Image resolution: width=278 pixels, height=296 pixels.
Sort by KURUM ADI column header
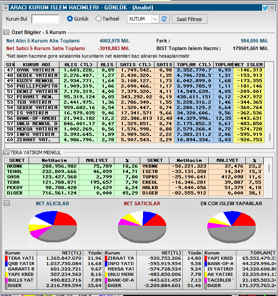tap(37, 64)
